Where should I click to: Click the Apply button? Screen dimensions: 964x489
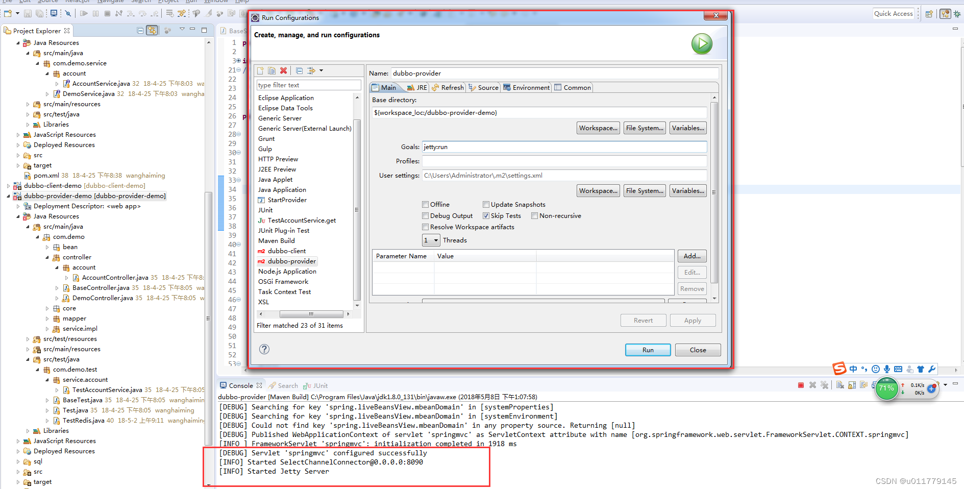point(693,320)
